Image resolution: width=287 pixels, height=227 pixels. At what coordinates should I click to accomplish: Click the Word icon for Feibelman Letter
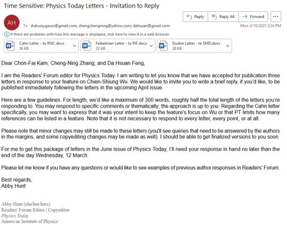point(87,45)
